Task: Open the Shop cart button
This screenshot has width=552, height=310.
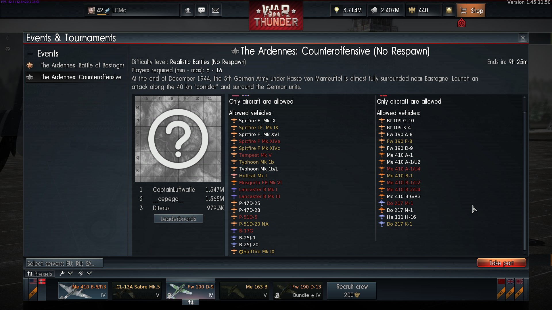Action: pyautogui.click(x=471, y=11)
